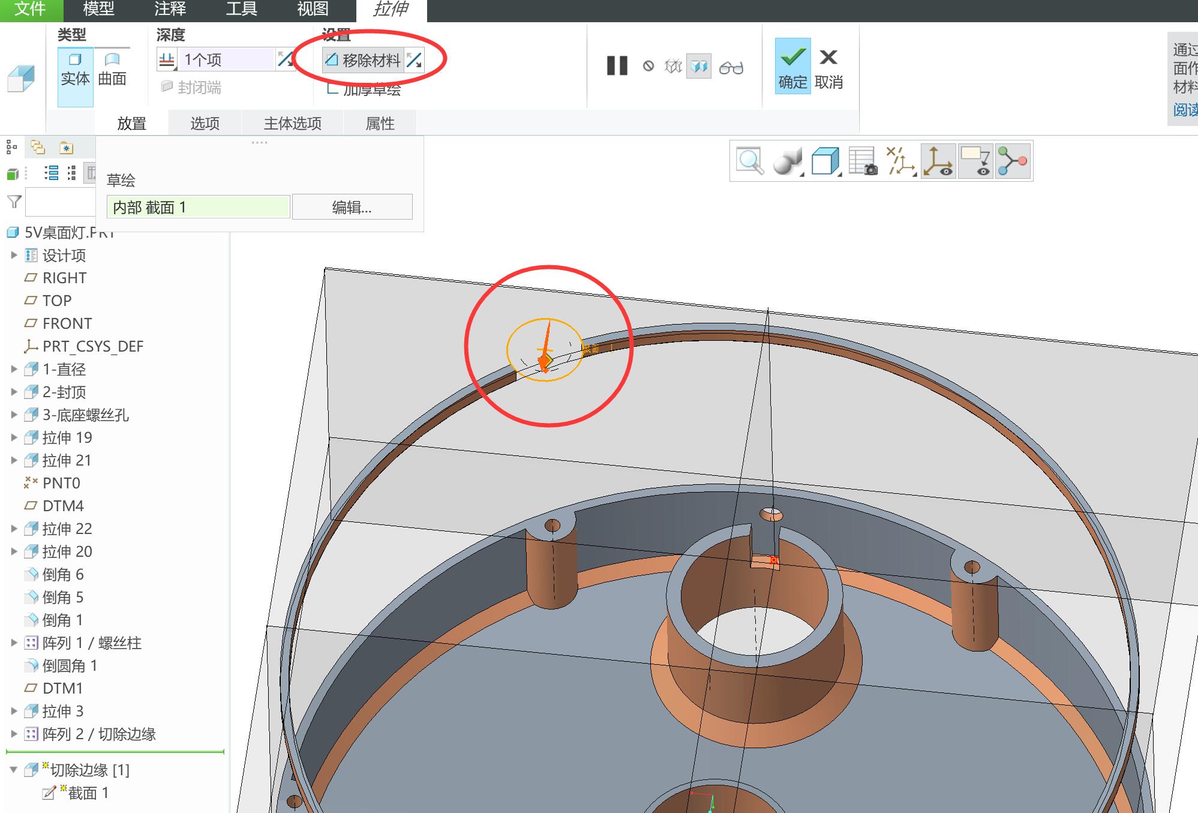Open the 属性 properties tab
This screenshot has height=813, width=1198.
[380, 123]
